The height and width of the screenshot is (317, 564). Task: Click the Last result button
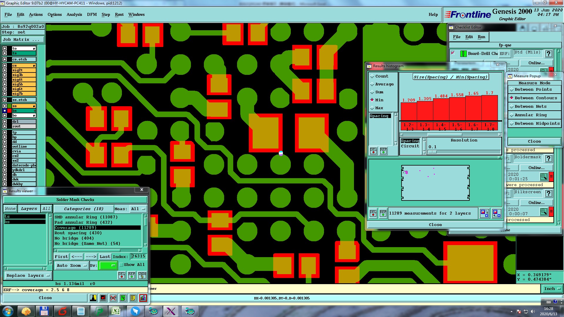[x=105, y=257]
